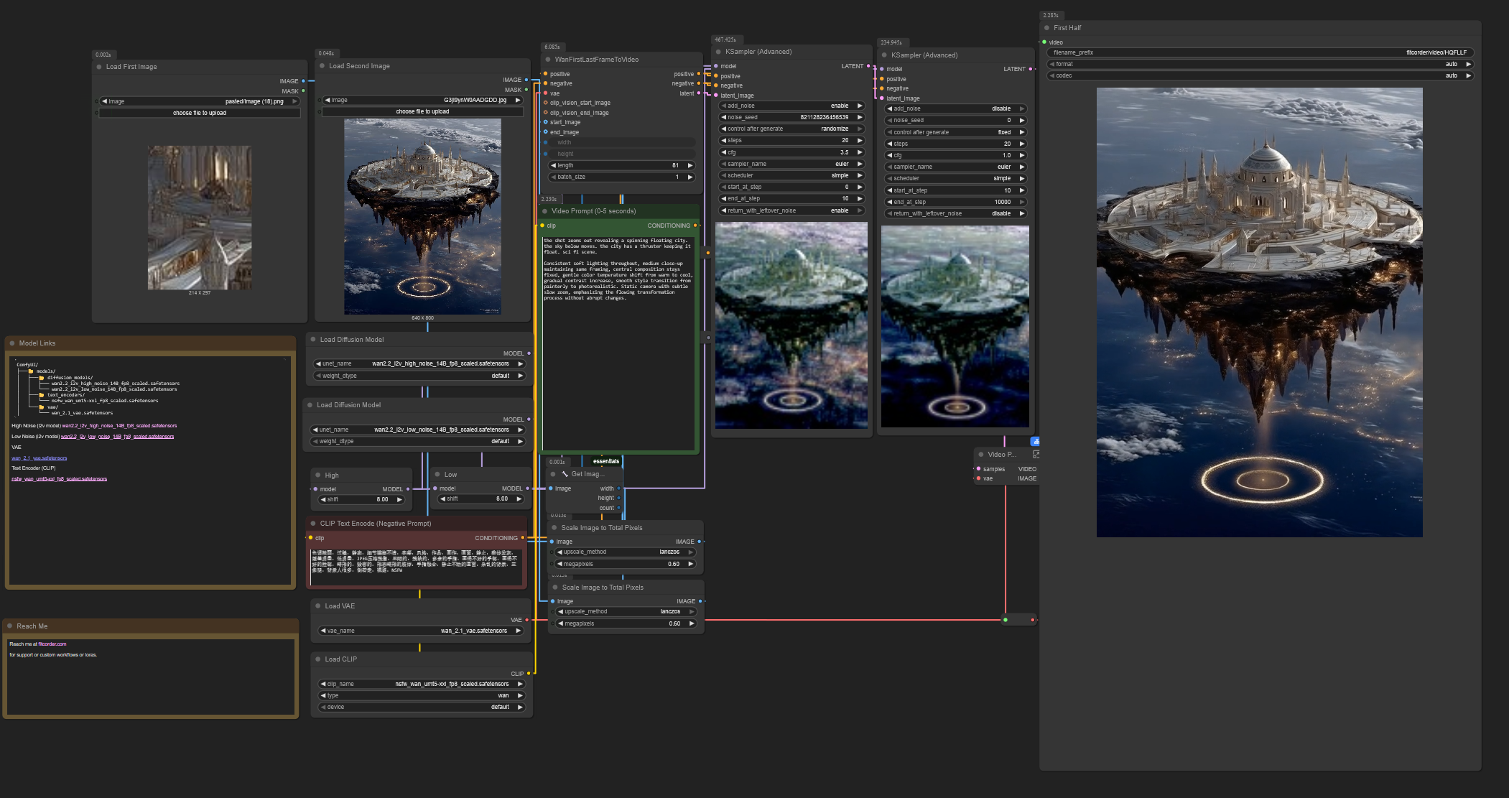Click collapse dot of Load CLIP node
Screen dimensions: 1509x798
(x=317, y=659)
